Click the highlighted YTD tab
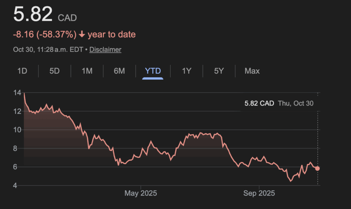 pyautogui.click(x=153, y=71)
